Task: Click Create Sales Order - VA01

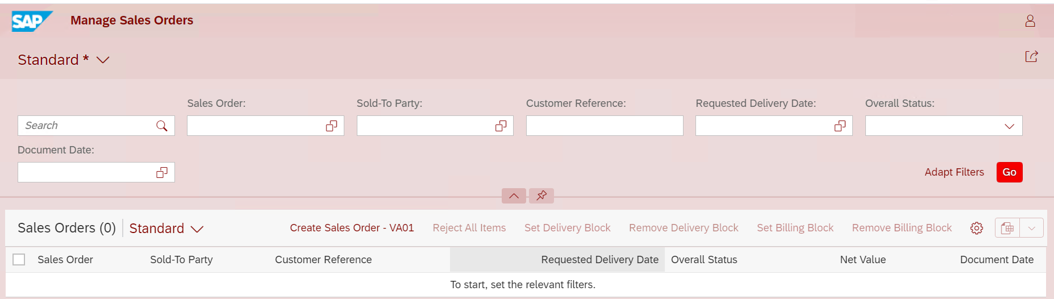Action: (352, 228)
